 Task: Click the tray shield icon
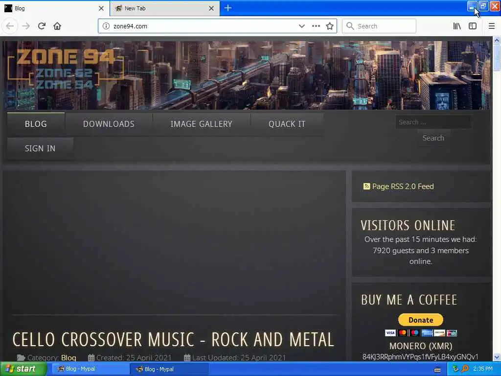point(455,369)
